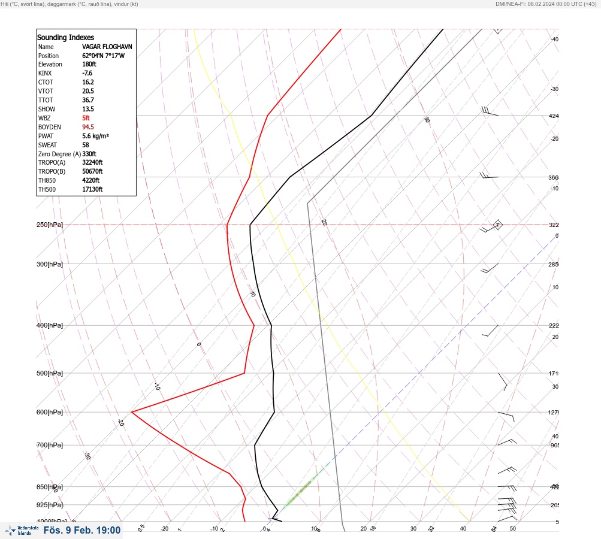Image resolution: width=601 pixels, height=539 pixels.
Task: Select the PWAT value '5.6 kg/m²'
Action: (95, 136)
